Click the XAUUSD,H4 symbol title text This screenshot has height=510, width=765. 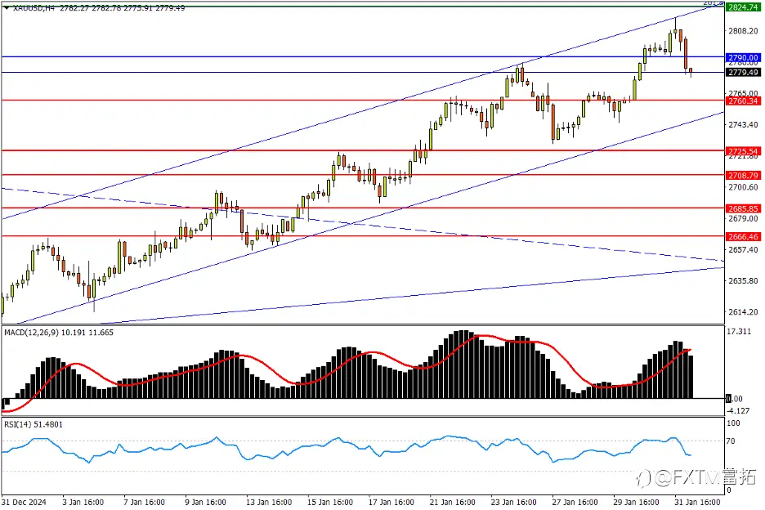point(34,8)
